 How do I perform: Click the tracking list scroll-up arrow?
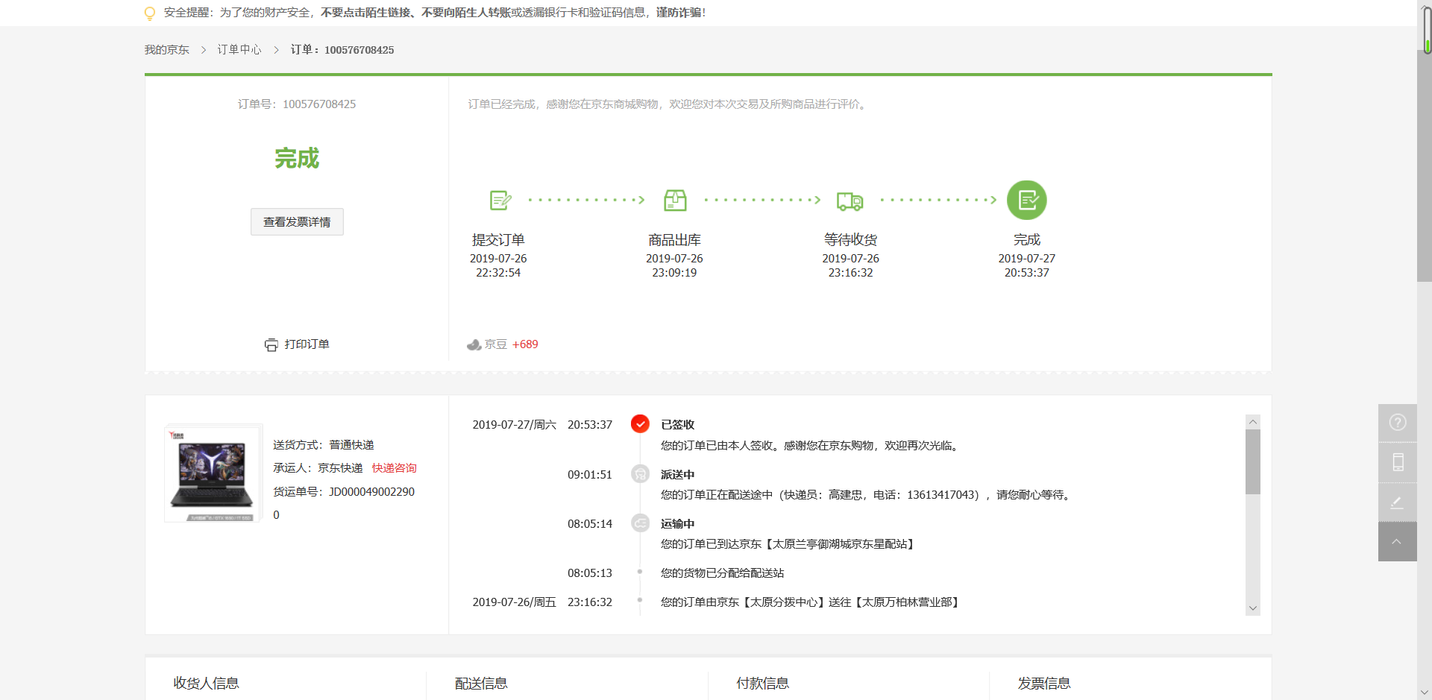1253,422
